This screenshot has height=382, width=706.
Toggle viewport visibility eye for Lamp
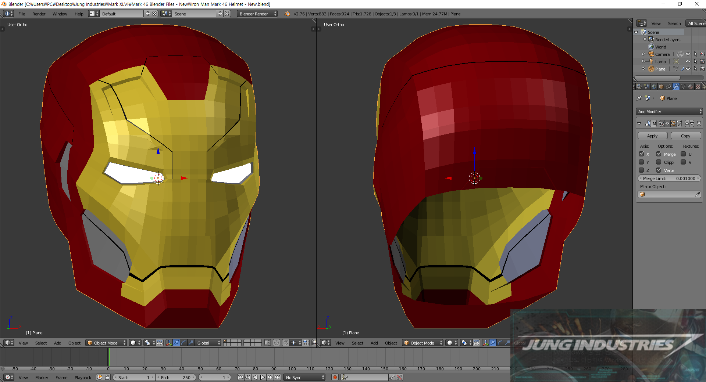coord(688,61)
